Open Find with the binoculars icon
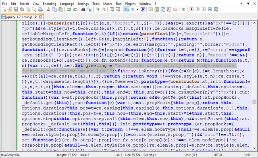 click(x=83, y=10)
